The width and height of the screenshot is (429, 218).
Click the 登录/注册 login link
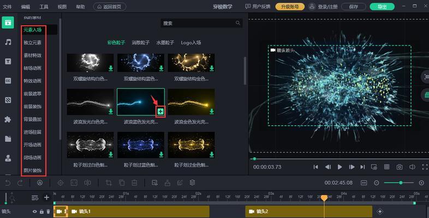pyautogui.click(x=323, y=7)
